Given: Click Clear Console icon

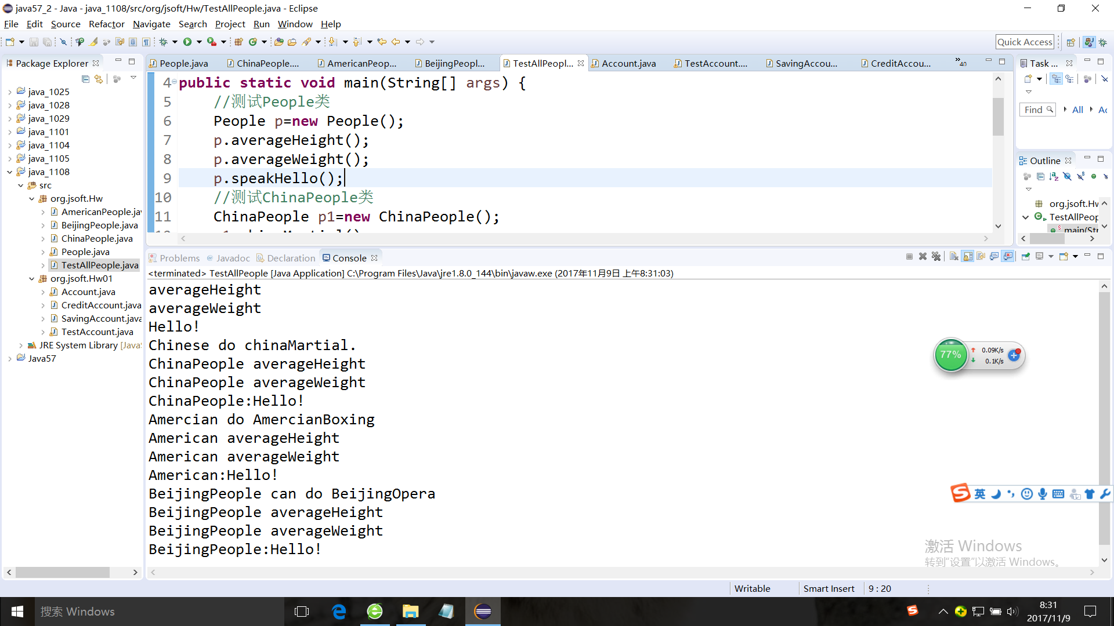Looking at the screenshot, I should [954, 257].
